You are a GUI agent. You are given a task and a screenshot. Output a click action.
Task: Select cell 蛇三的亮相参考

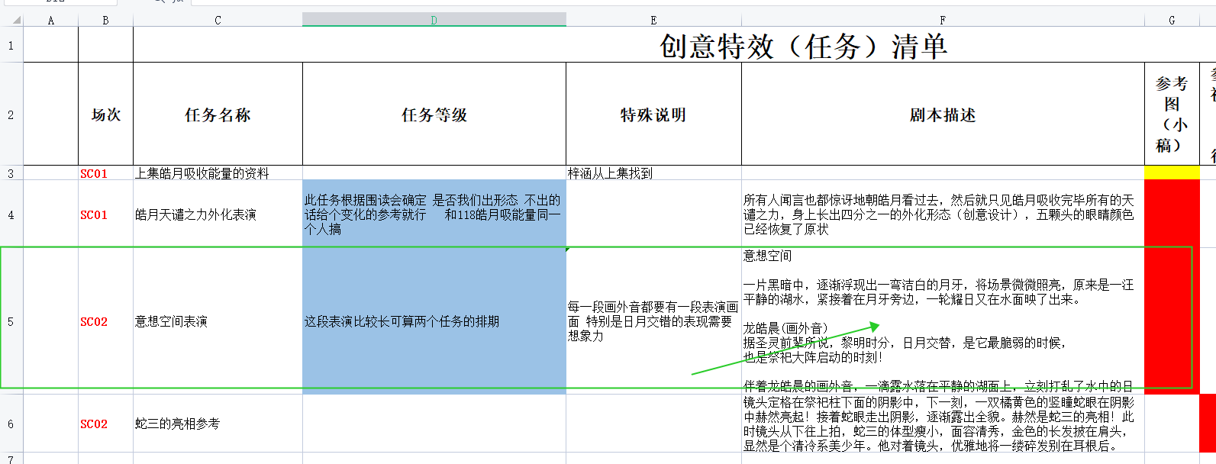[218, 424]
